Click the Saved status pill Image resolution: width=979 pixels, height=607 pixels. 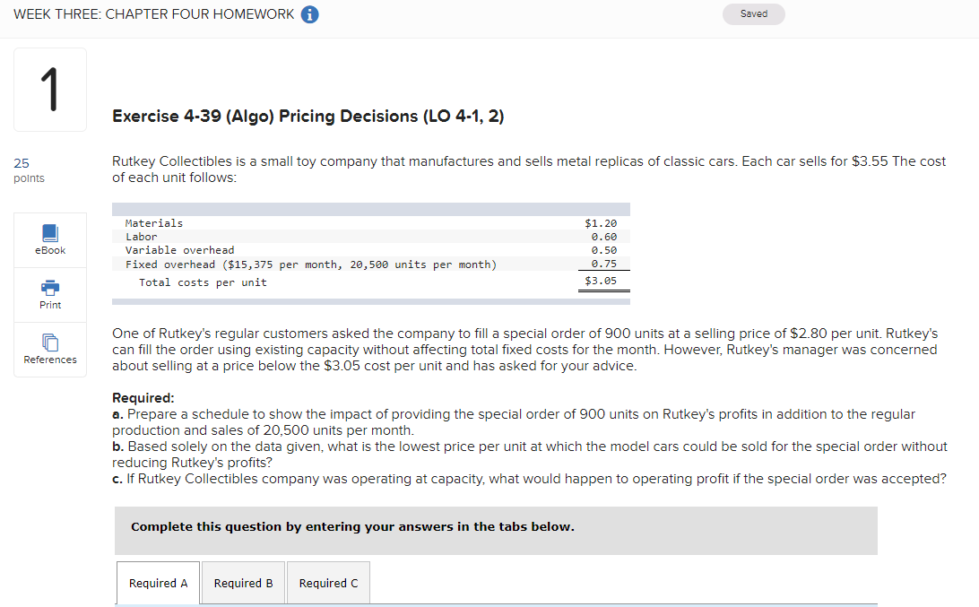(x=753, y=13)
